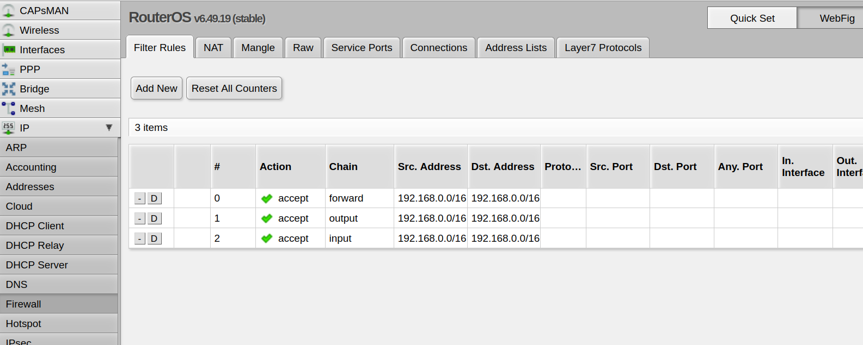Open the Mesh network icon

click(8, 109)
